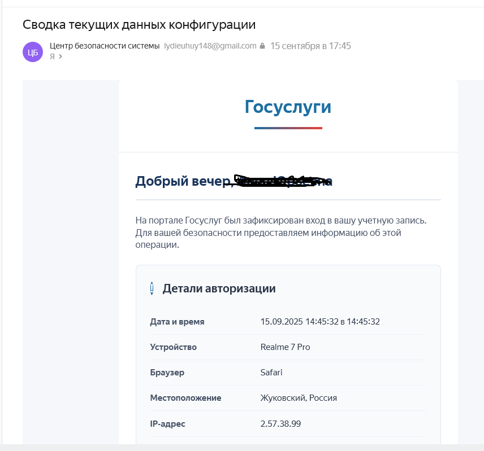Click the timestamp 15 сентября в 17:45
Image resolution: width=484 pixels, height=451 pixels.
[310, 46]
